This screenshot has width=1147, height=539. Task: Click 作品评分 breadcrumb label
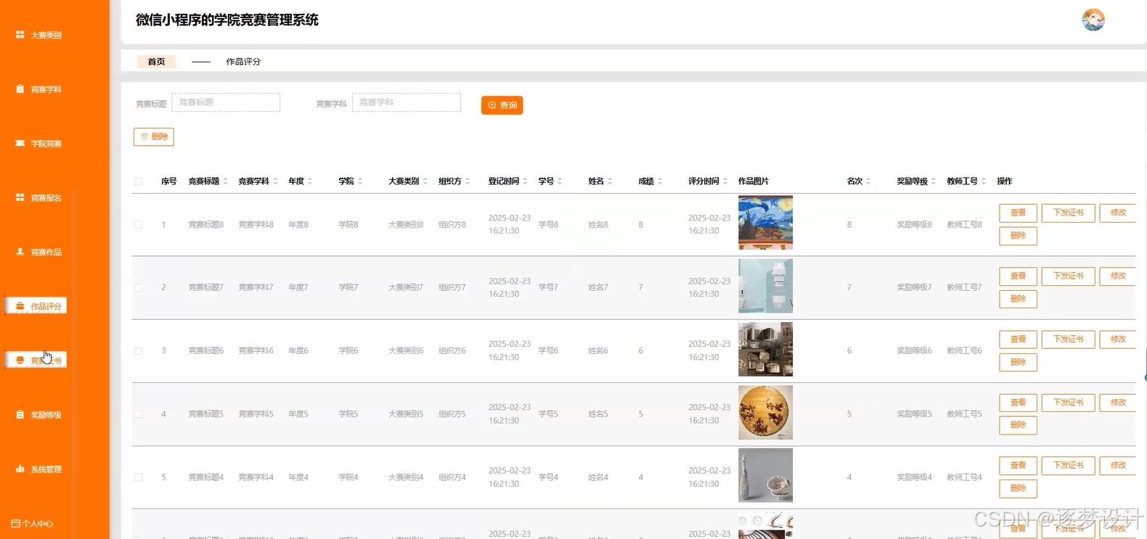click(x=243, y=62)
